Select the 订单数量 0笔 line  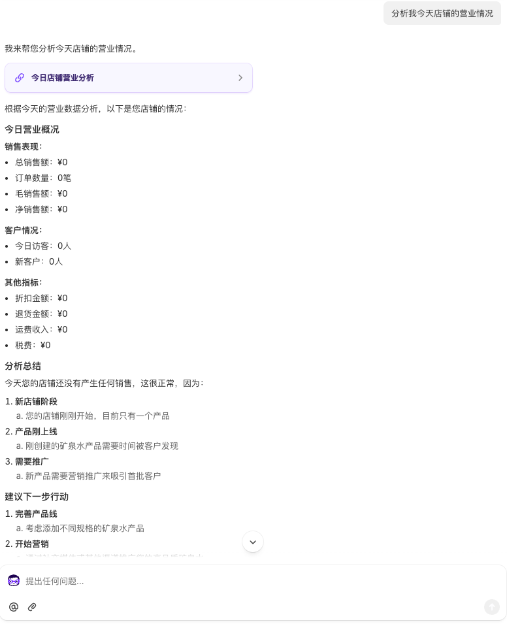43,178
